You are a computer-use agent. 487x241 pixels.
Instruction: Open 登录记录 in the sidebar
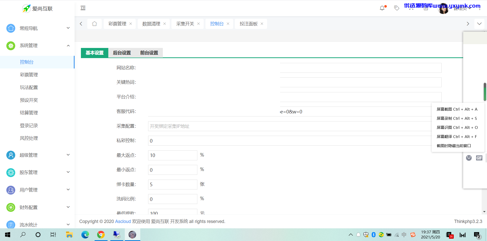coord(37,126)
